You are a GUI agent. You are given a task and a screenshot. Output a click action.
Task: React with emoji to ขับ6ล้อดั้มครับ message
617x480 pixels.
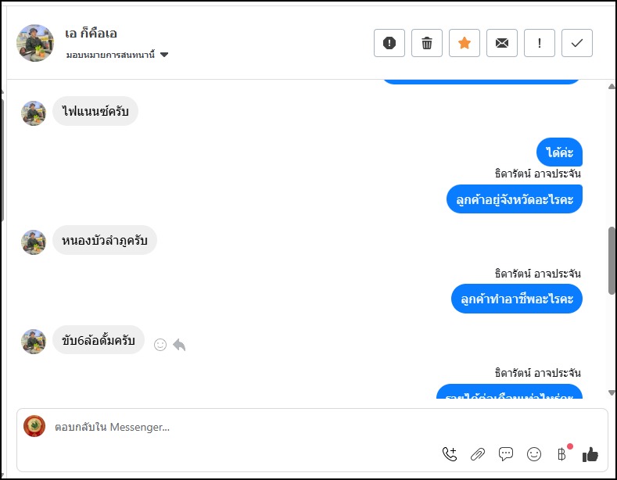pos(160,344)
